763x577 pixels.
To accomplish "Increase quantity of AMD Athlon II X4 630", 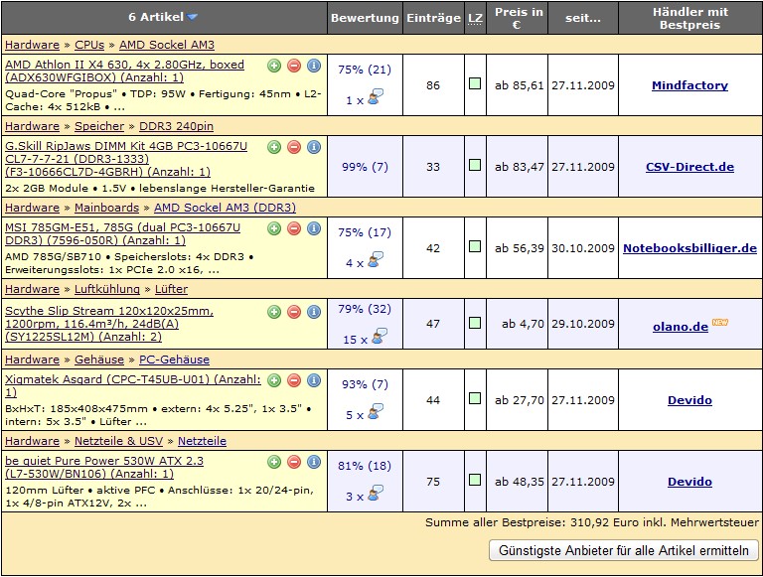I will (274, 66).
